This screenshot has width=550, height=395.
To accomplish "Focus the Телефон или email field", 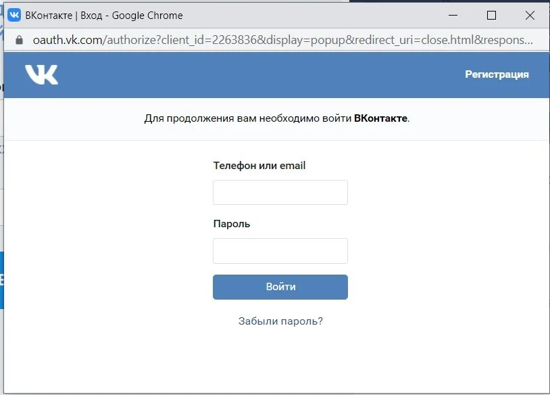I will (x=280, y=192).
